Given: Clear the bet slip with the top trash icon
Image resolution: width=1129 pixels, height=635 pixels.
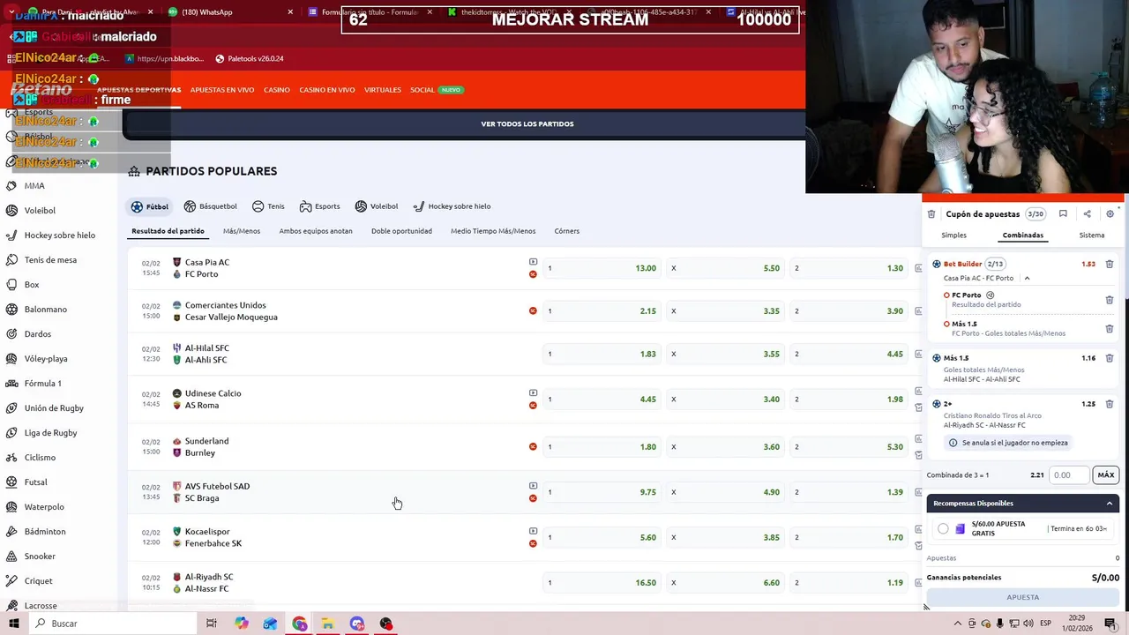Looking at the screenshot, I should tap(931, 213).
